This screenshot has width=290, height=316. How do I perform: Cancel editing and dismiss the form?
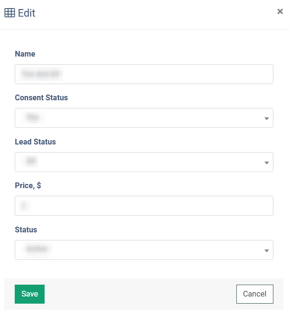pos(254,294)
